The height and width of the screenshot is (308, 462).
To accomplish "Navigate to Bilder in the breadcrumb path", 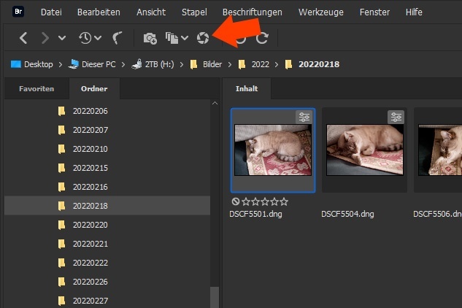I will pos(212,64).
